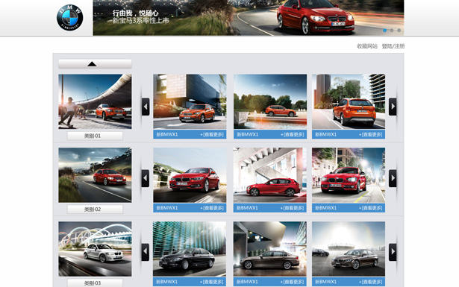459x287 pixels.
Task: Select the first blue banner indicator dot
Action: coord(384,30)
